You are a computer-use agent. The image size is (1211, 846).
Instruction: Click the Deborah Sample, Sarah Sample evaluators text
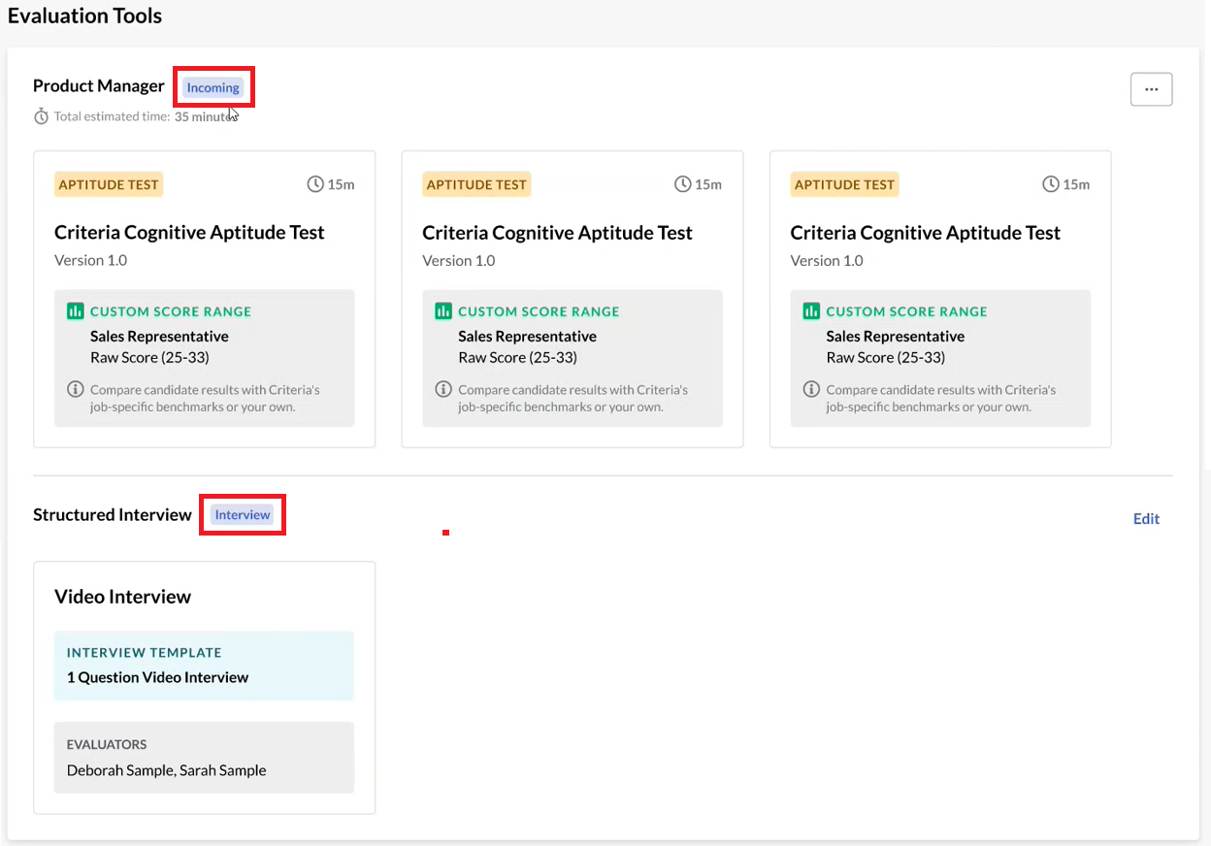(166, 770)
